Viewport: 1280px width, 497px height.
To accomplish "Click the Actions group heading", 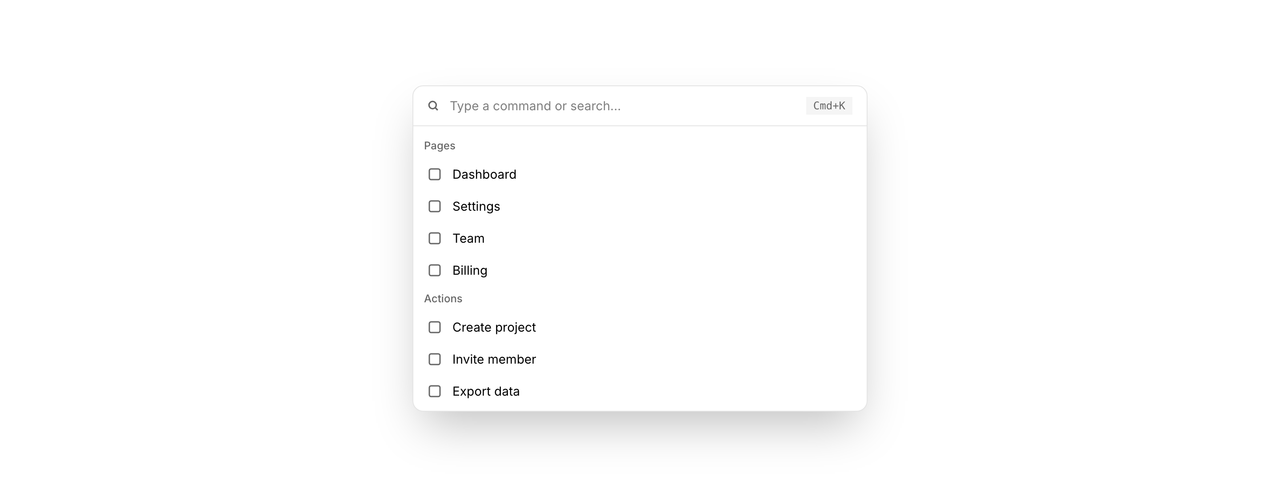I will click(443, 299).
